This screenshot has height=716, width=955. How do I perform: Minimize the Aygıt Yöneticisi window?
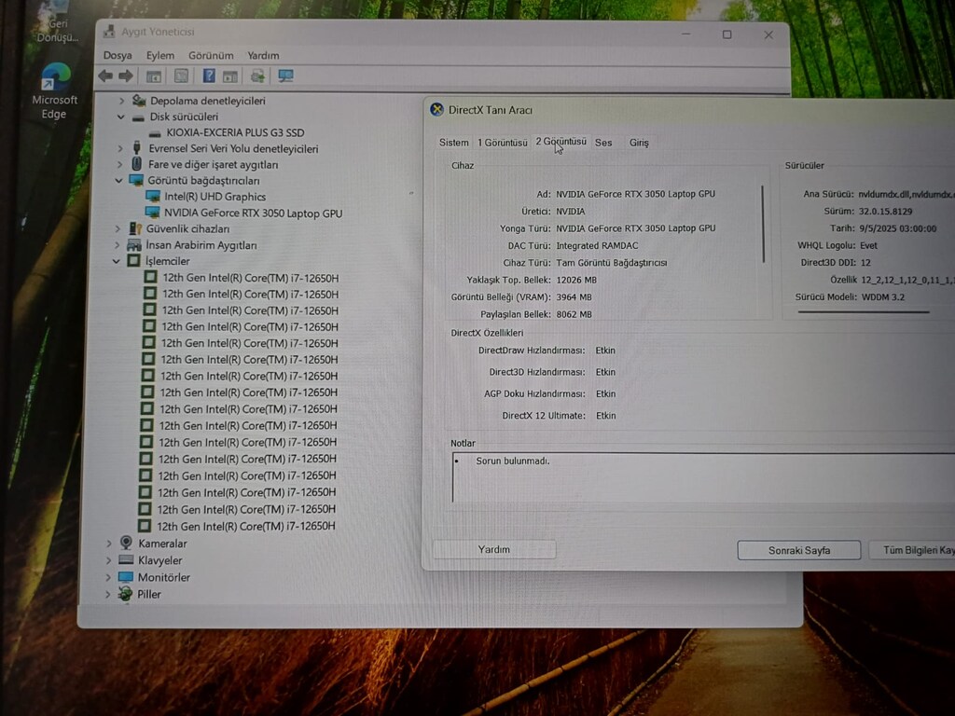(686, 34)
